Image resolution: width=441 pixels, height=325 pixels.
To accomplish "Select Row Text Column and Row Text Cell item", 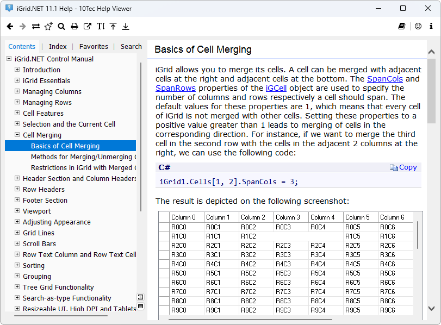I will 79,255.
